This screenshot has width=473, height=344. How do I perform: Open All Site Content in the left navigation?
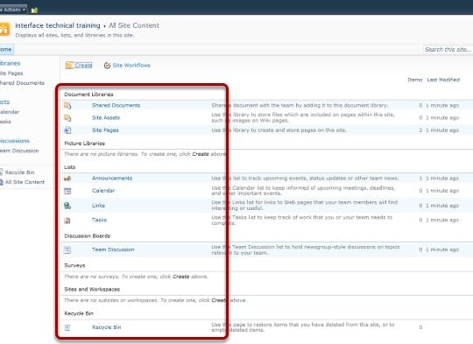[x=25, y=182]
